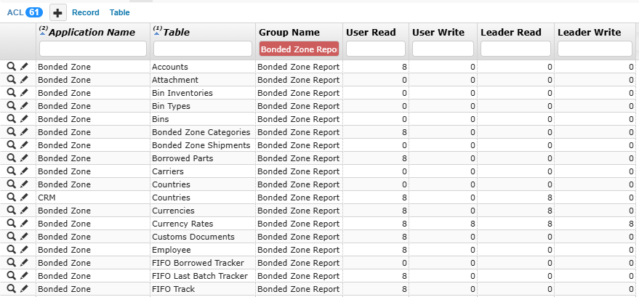Click the plus icon to add ACL
This screenshot has width=639, height=297.
pyautogui.click(x=58, y=12)
